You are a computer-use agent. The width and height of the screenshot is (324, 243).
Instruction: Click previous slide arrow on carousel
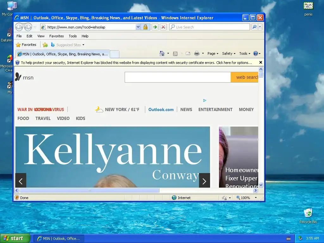click(x=21, y=181)
